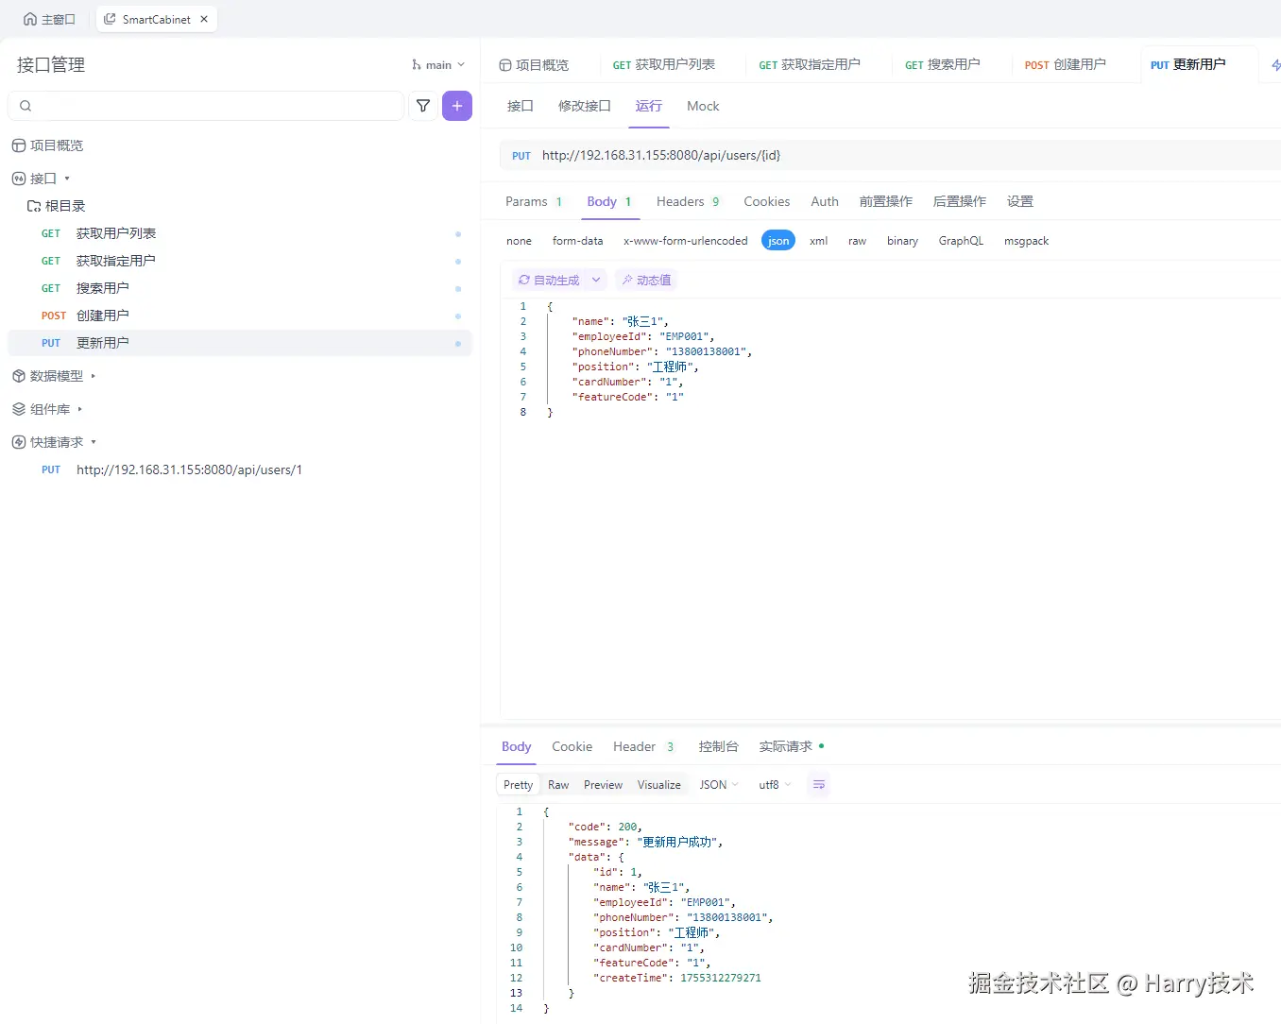This screenshot has height=1024, width=1281.
Task: Click the word-wrap icon in response toolbar
Action: pyautogui.click(x=819, y=785)
